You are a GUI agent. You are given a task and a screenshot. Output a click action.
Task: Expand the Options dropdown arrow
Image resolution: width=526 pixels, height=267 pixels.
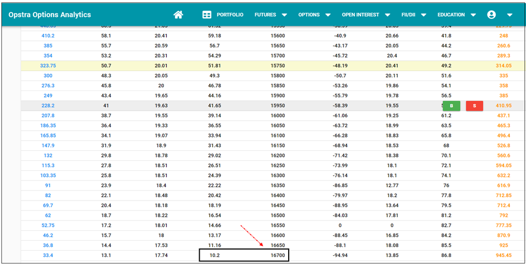click(328, 15)
